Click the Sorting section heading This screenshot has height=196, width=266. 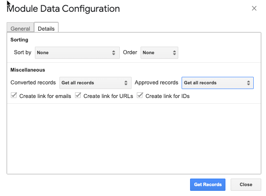coord(19,40)
